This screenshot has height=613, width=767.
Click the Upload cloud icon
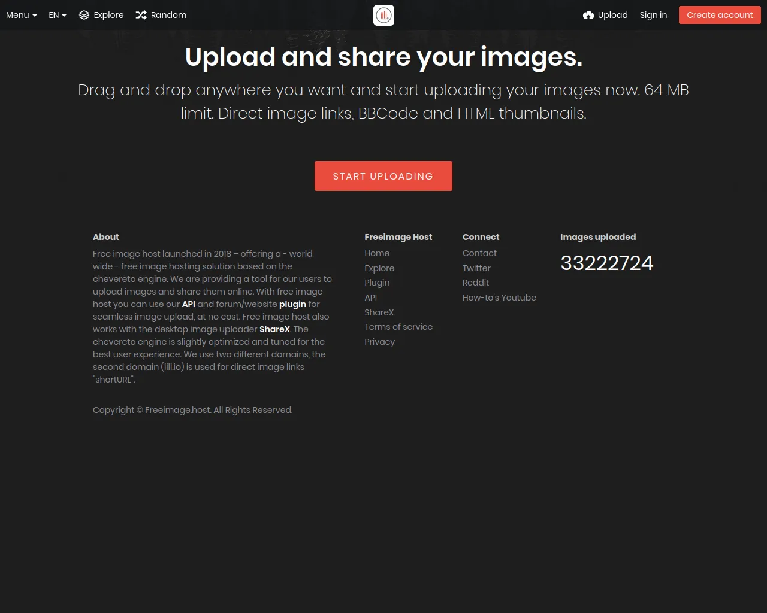588,15
